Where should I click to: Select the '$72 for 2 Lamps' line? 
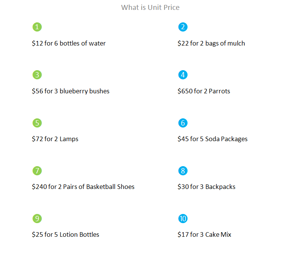click(55, 139)
